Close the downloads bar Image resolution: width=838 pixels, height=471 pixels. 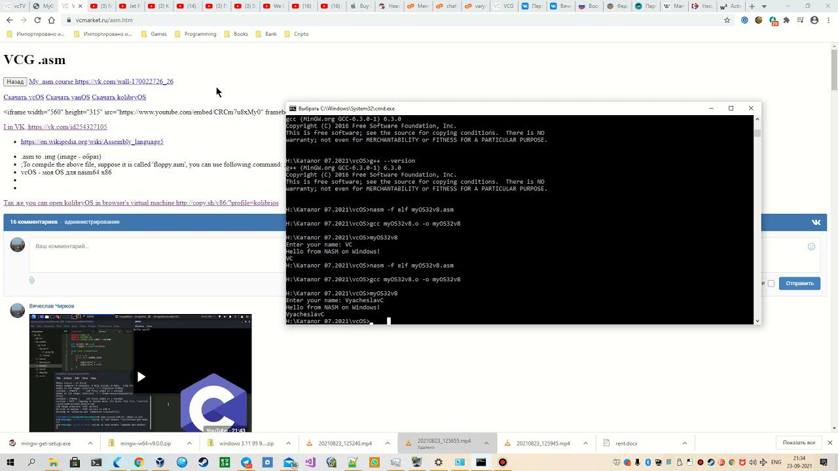(x=829, y=444)
